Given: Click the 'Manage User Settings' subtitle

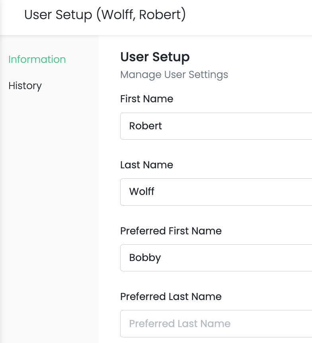Looking at the screenshot, I should point(174,75).
